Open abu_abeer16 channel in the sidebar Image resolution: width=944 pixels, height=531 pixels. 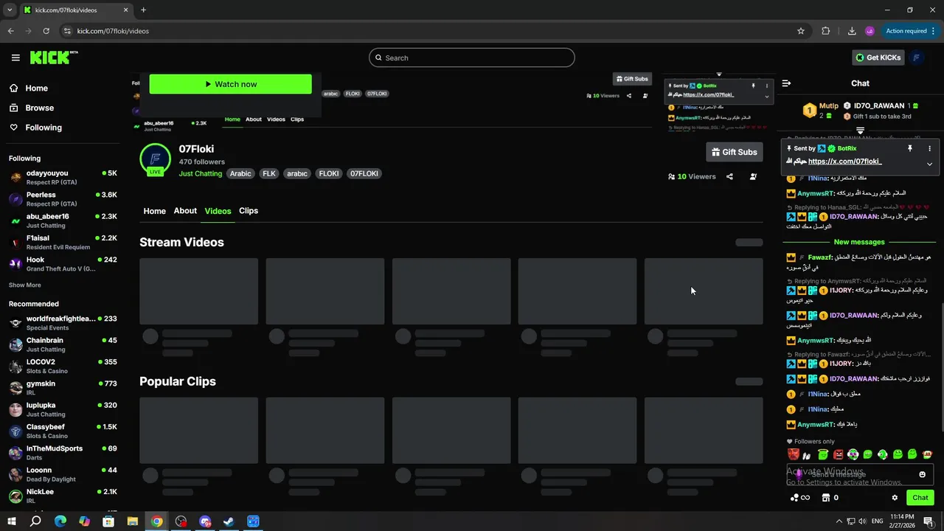[x=63, y=221]
